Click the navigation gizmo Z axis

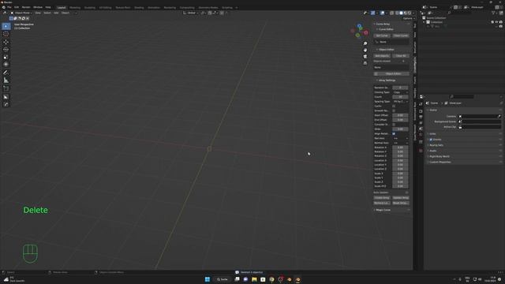click(x=360, y=26)
